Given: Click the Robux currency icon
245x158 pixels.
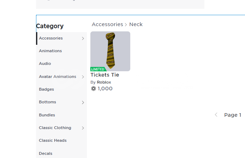Looking at the screenshot, I should point(94,89).
